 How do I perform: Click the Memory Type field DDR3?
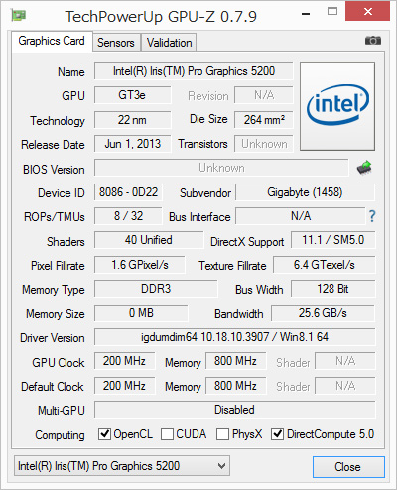pyautogui.click(x=156, y=289)
